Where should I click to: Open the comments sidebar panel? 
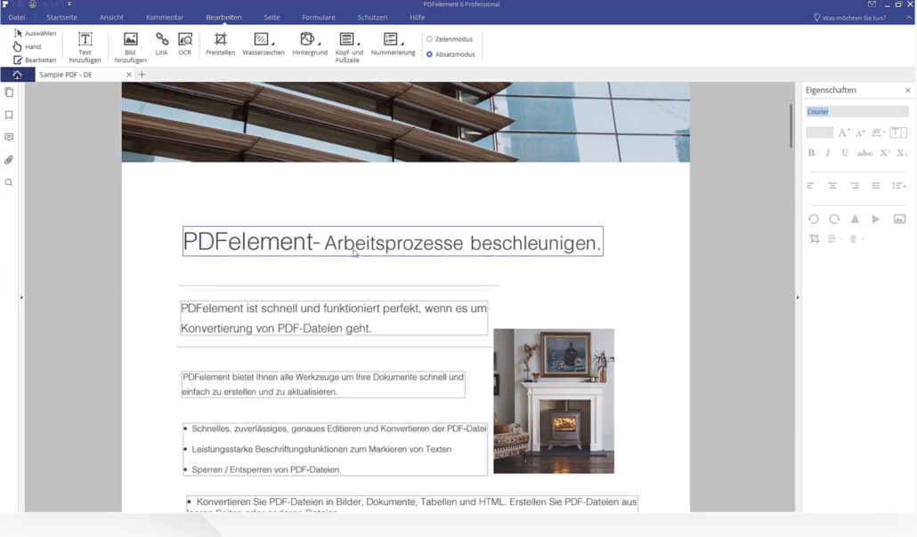(x=9, y=137)
